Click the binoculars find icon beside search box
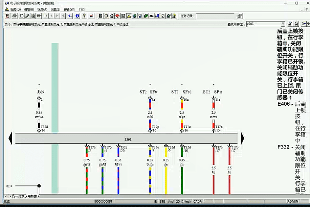 tap(290, 24)
